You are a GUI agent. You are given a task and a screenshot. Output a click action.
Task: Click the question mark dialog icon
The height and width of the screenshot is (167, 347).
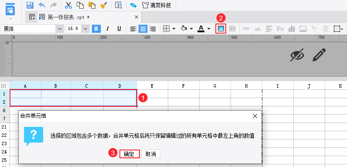34,136
